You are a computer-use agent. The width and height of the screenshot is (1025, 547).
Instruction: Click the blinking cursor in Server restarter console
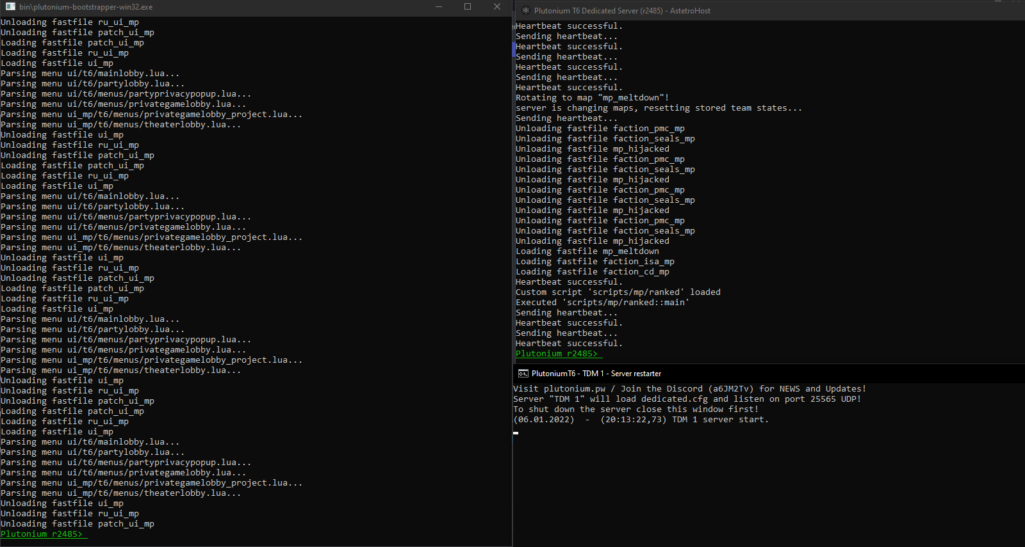(x=516, y=432)
